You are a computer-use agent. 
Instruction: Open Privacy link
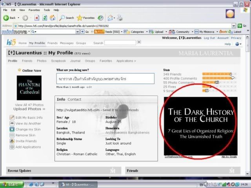236,38
